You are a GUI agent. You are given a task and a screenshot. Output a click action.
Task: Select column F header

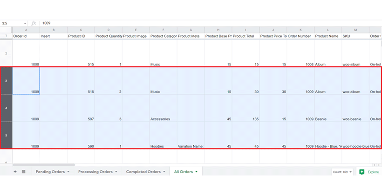tap(163, 30)
